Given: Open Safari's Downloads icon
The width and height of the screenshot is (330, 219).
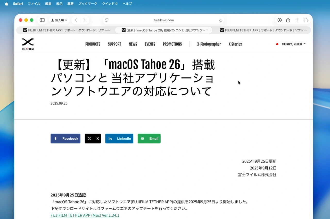Looking at the screenshot, I should 279,20.
